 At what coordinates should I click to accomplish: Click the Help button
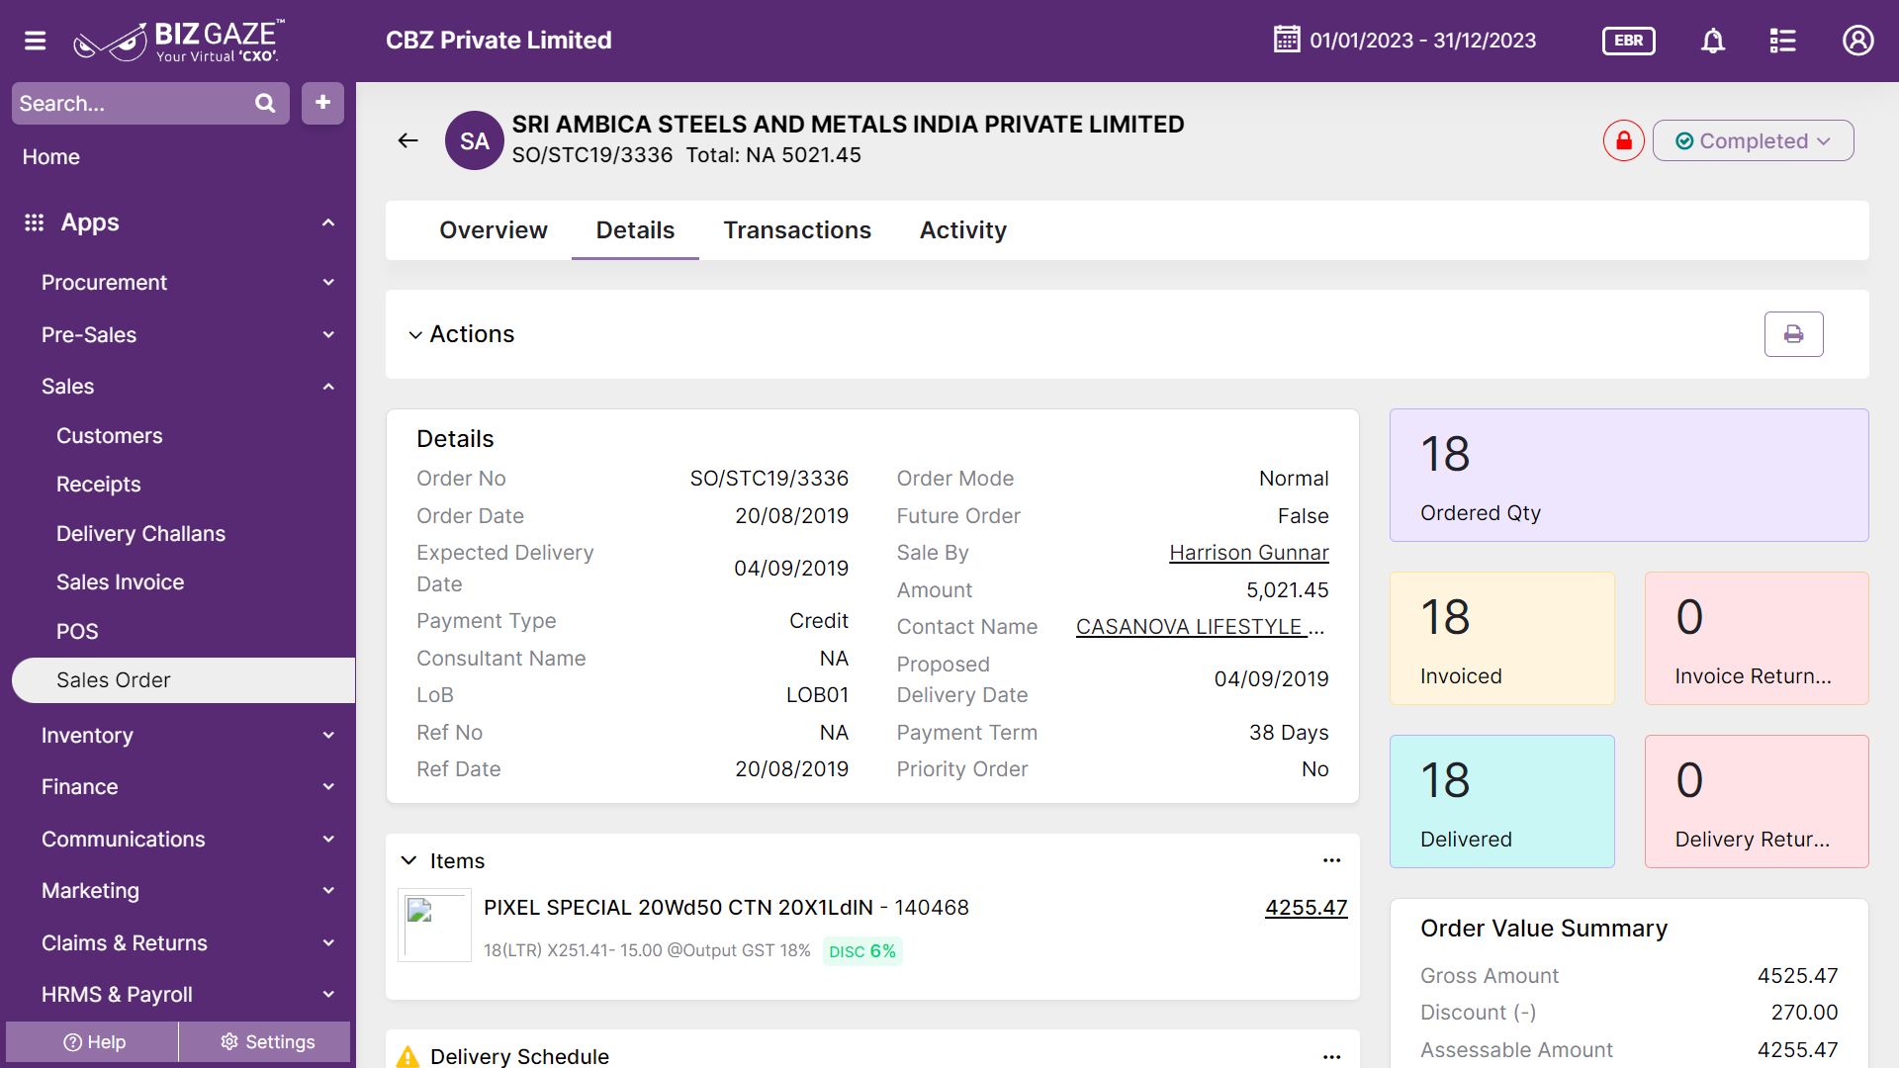click(93, 1042)
